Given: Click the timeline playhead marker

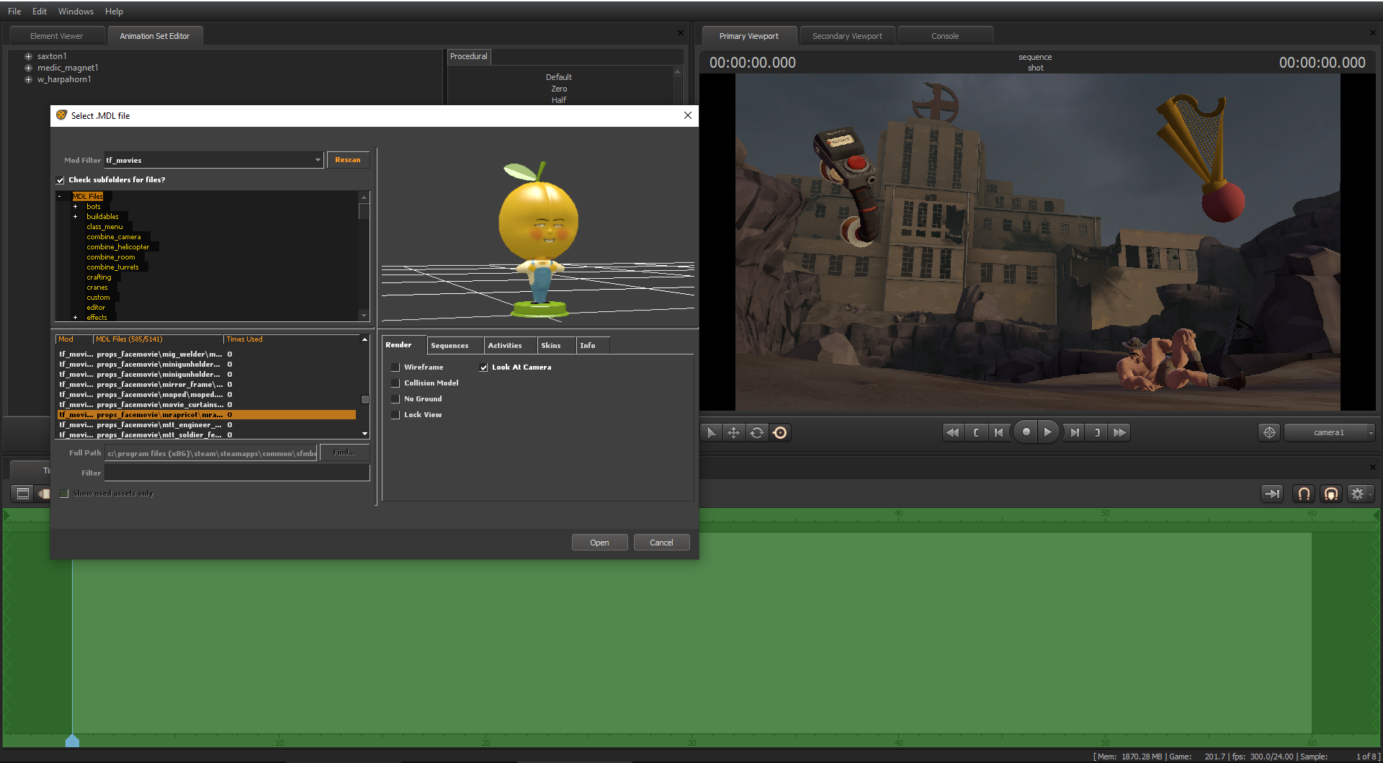Looking at the screenshot, I should (x=72, y=741).
